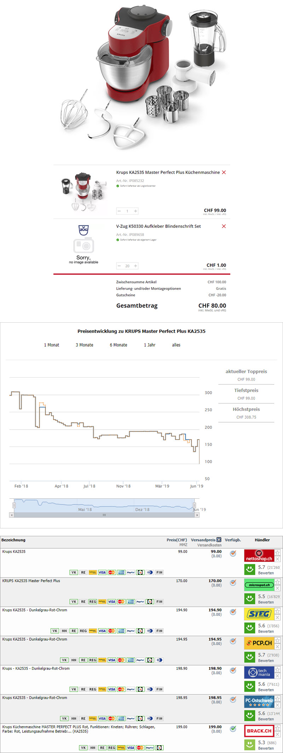The image size is (283, 753).
Task: Click the VISA payment icon in first offer
Action: point(102,572)
